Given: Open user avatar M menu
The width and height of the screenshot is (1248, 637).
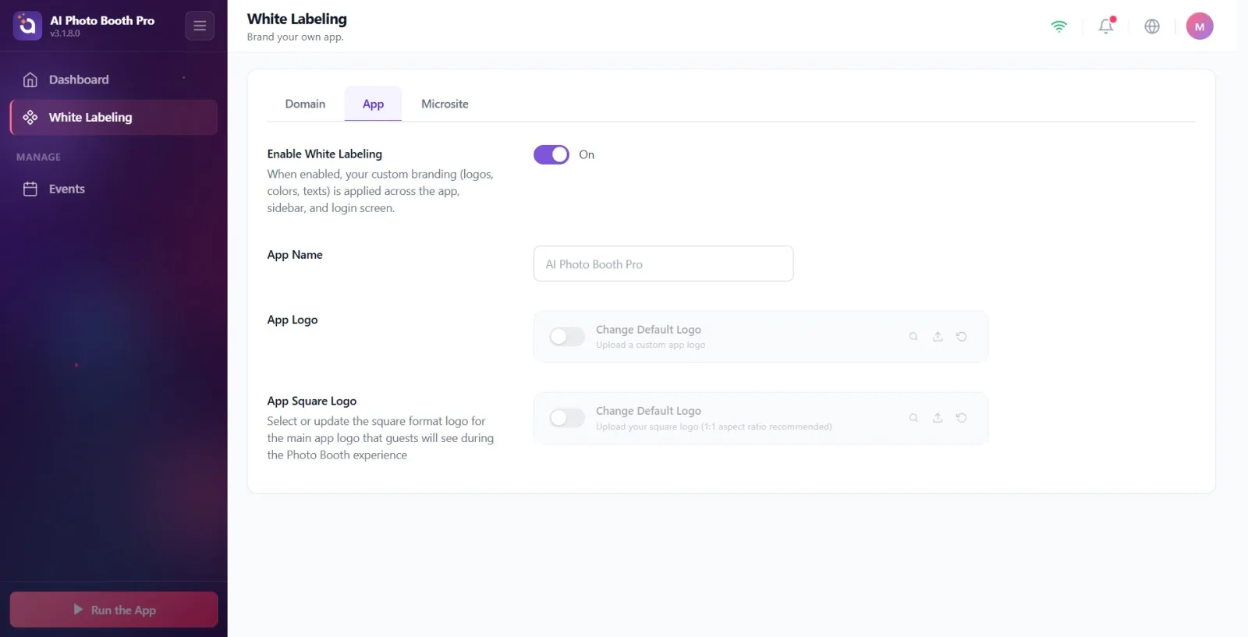Looking at the screenshot, I should coord(1200,26).
